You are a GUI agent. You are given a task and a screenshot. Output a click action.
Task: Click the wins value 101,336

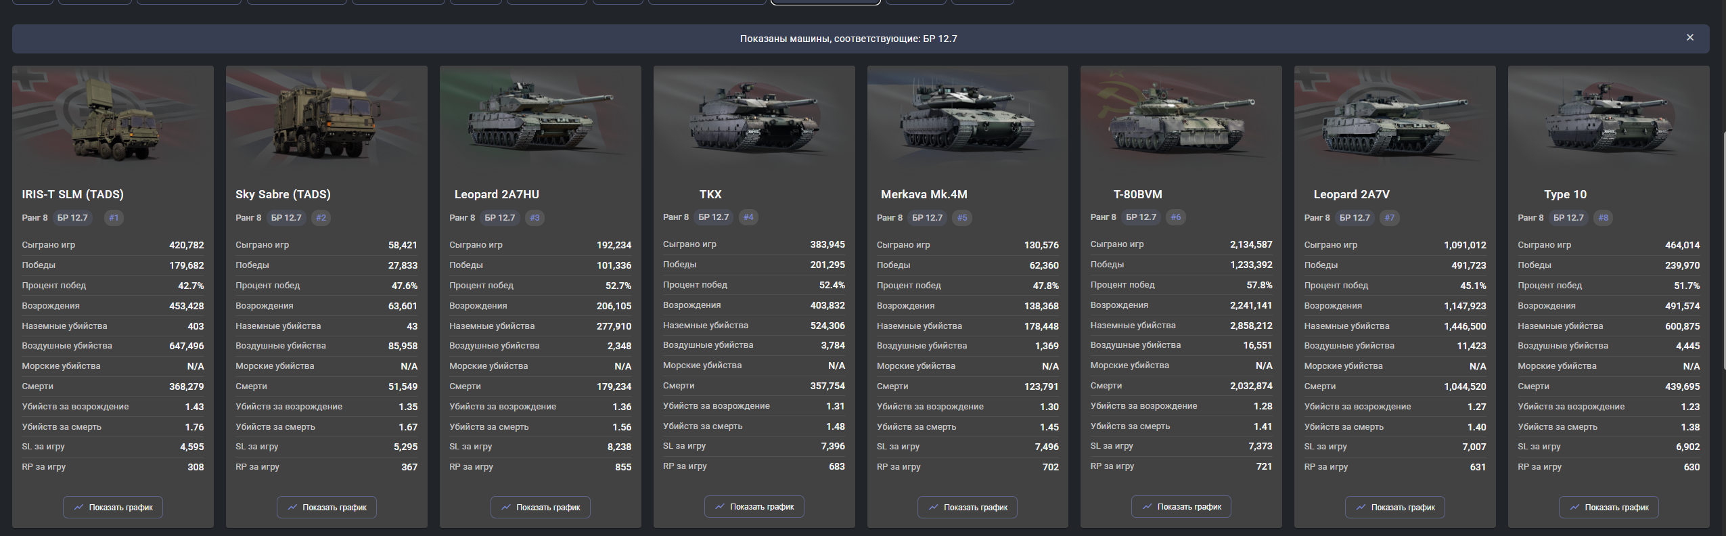click(x=614, y=265)
